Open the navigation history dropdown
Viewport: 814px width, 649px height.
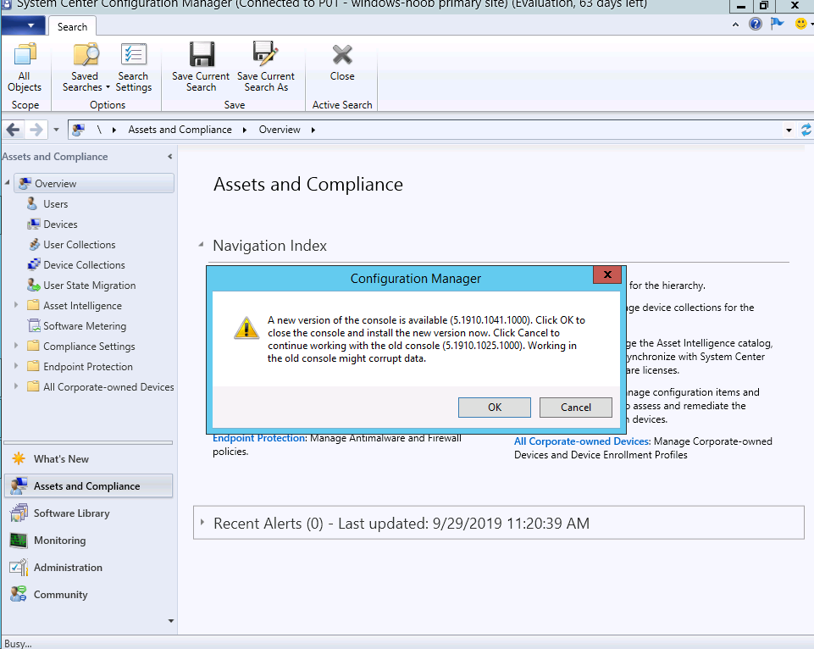[56, 130]
